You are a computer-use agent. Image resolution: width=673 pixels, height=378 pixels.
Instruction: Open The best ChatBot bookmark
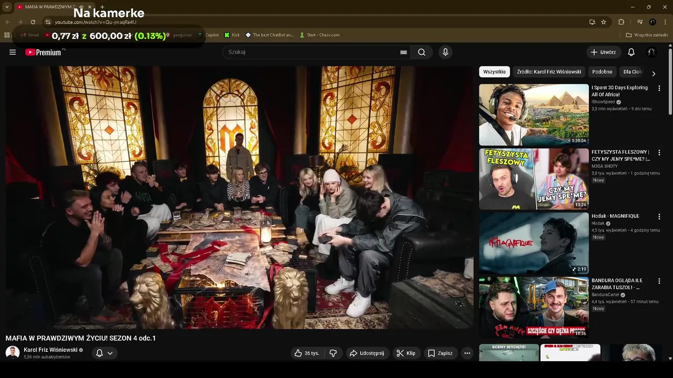[270, 35]
